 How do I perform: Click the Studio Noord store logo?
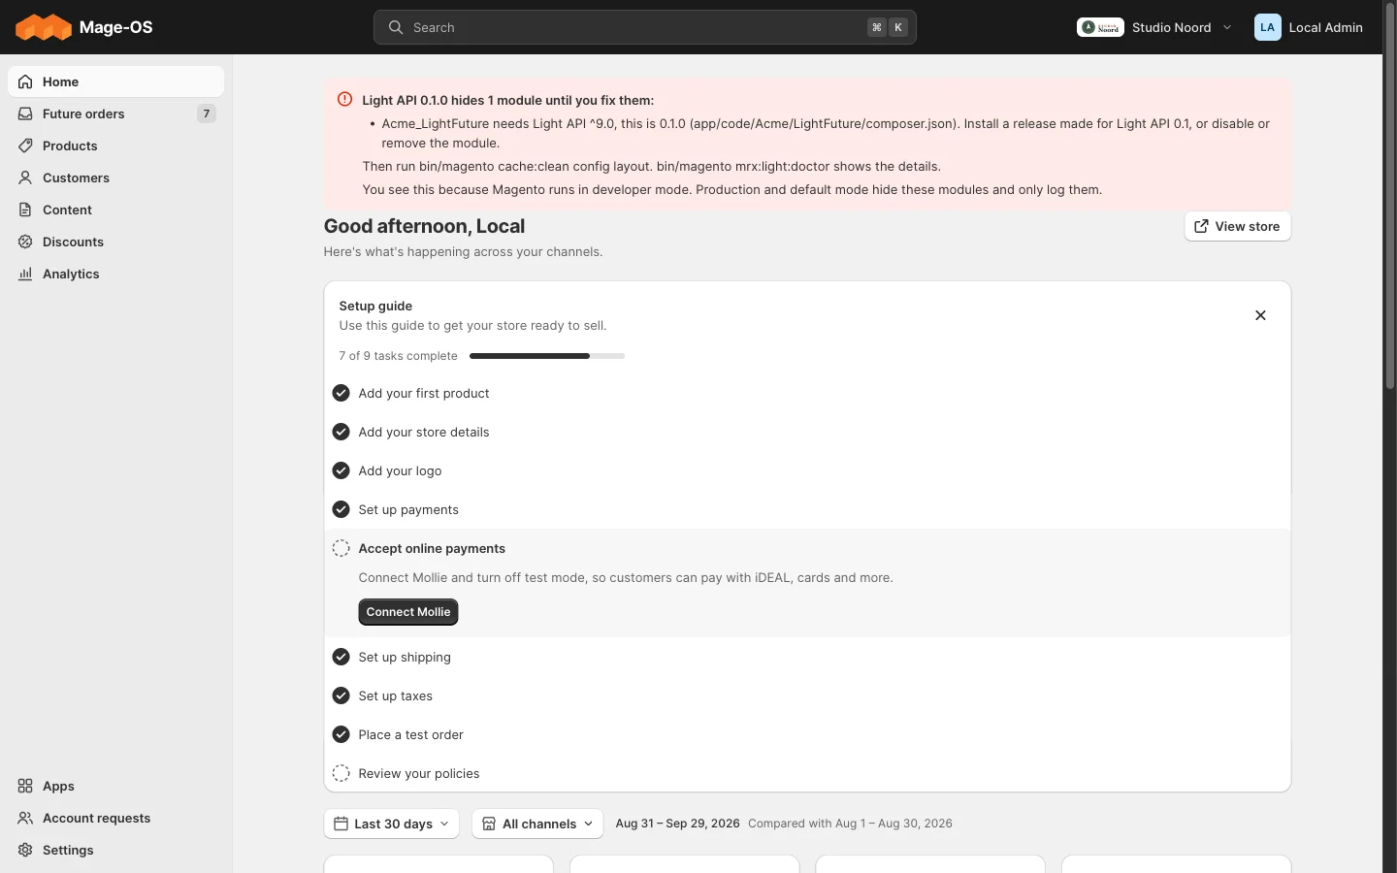[1100, 27]
